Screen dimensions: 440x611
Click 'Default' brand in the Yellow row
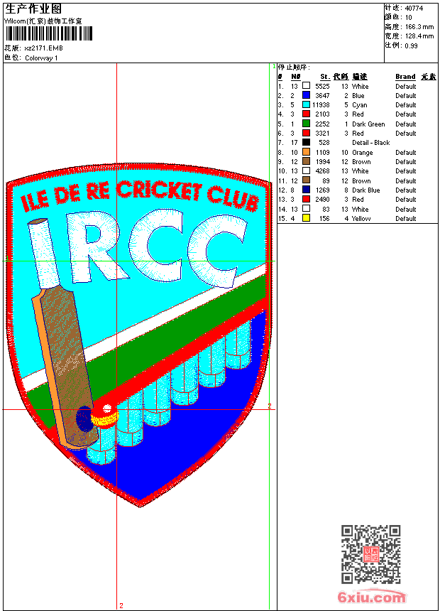tap(406, 219)
